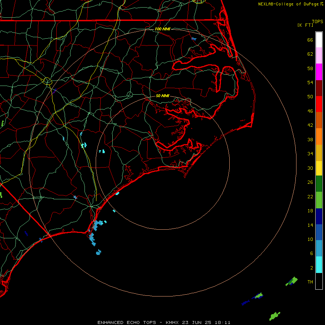Pick the light green legend band
Viewport: 325px width, 325px height.
click(x=319, y=200)
